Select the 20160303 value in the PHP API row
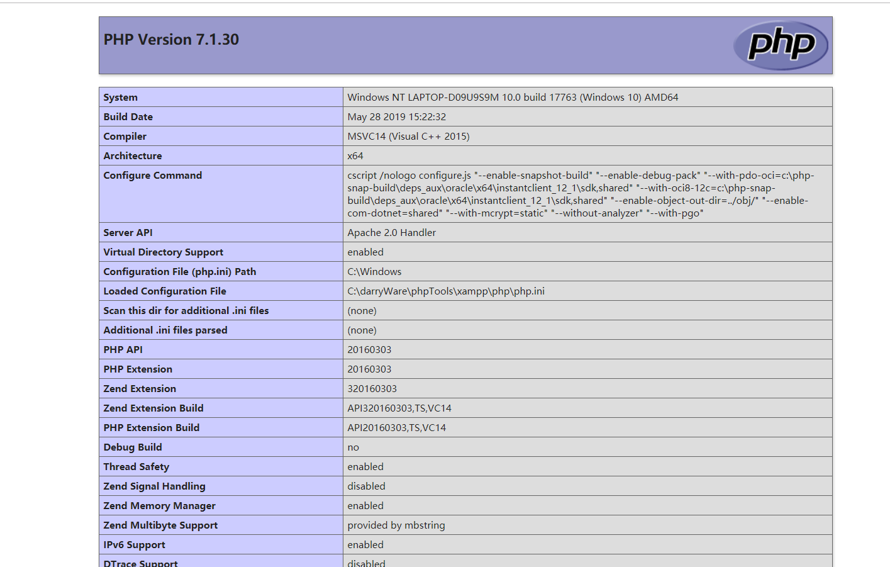890x567 pixels. click(370, 350)
